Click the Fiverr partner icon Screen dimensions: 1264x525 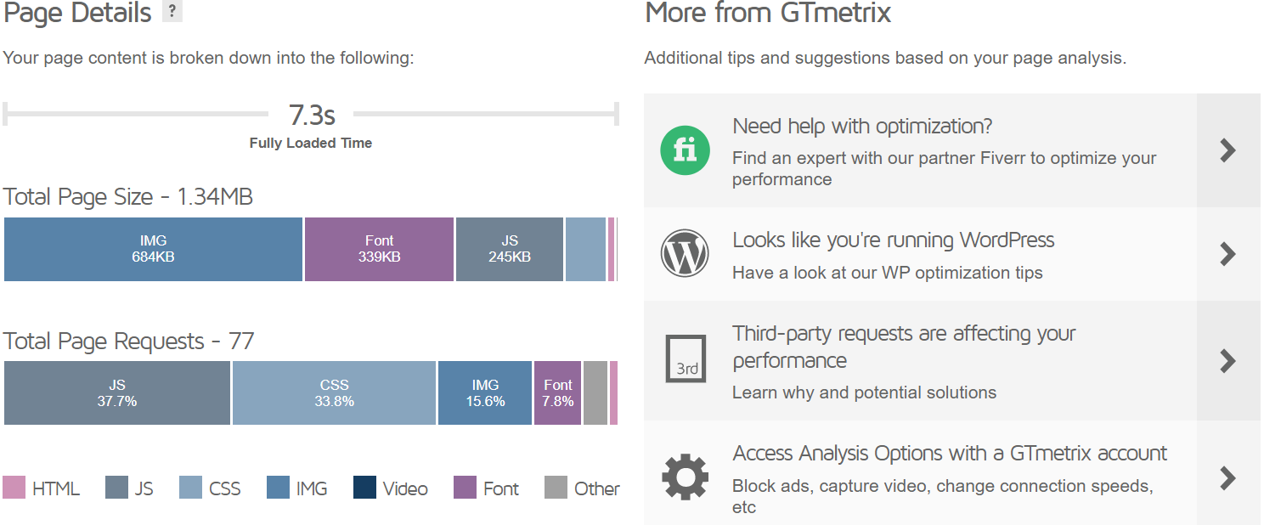click(x=686, y=150)
